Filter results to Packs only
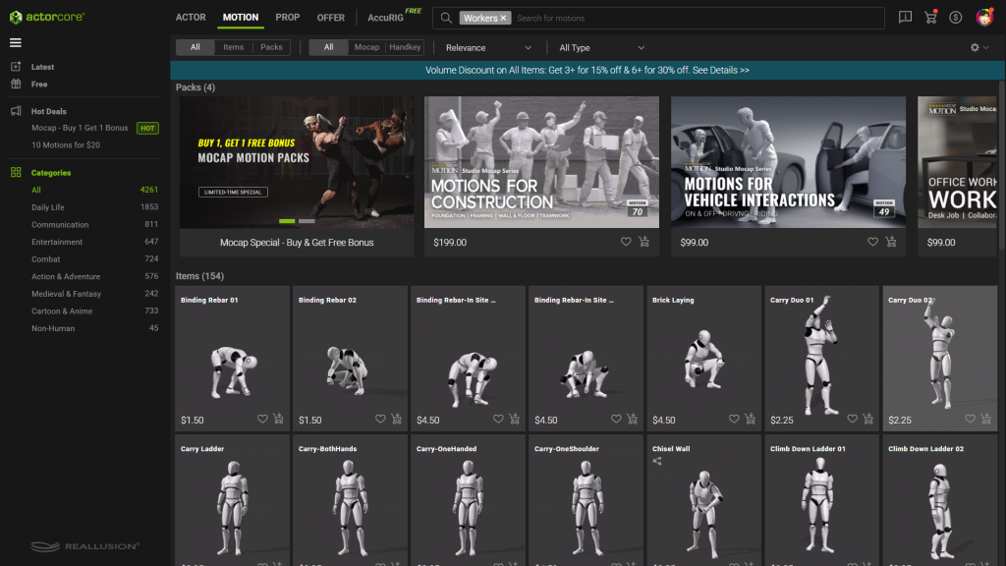Image resolution: width=1006 pixels, height=566 pixels. pyautogui.click(x=271, y=47)
